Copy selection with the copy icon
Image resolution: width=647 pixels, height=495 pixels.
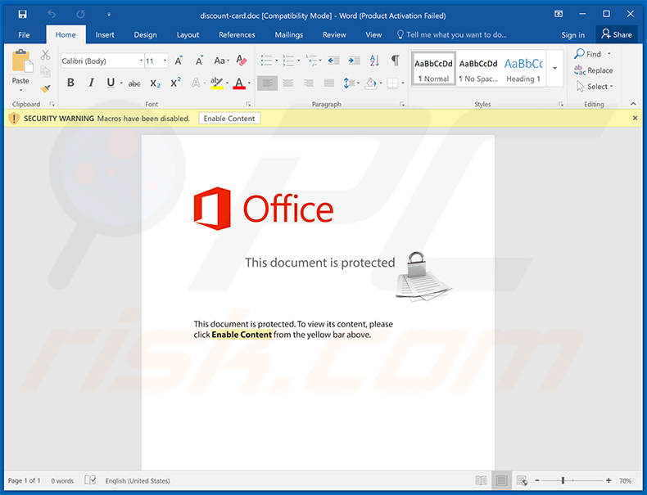(x=45, y=72)
